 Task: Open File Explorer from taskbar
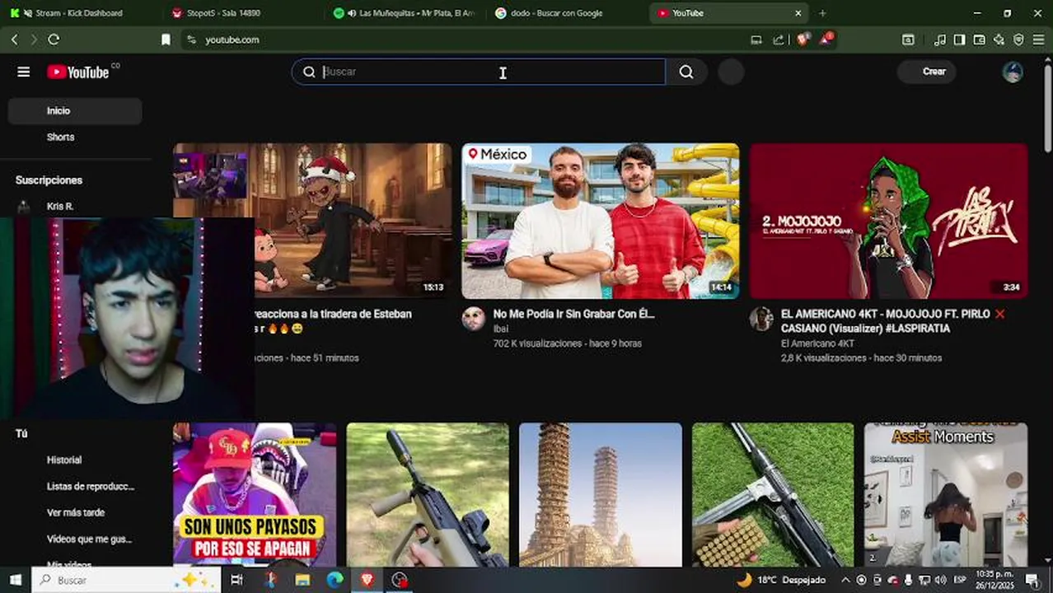click(302, 580)
